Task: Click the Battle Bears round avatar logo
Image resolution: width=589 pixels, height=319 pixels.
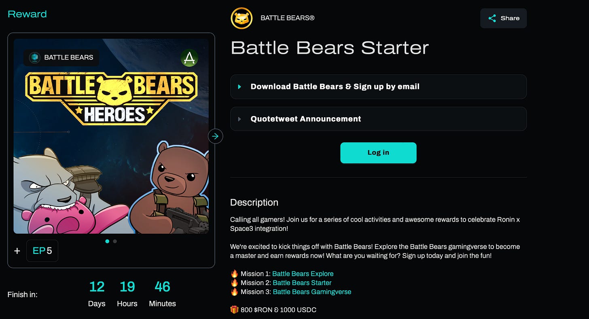Action: (242, 18)
